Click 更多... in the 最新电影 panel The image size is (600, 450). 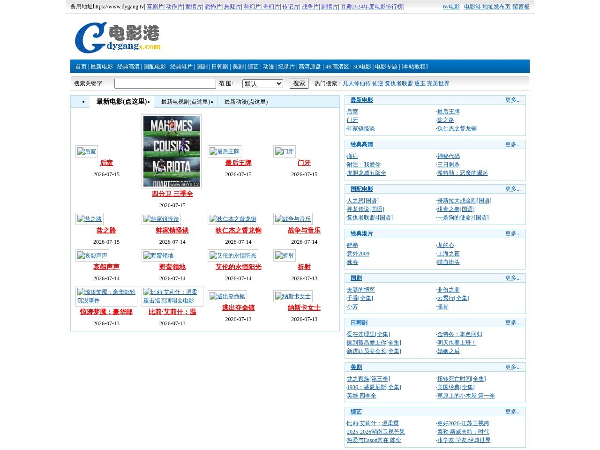(513, 100)
